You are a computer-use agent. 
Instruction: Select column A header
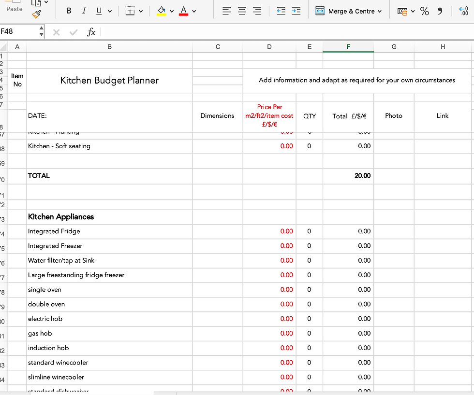[x=17, y=47]
